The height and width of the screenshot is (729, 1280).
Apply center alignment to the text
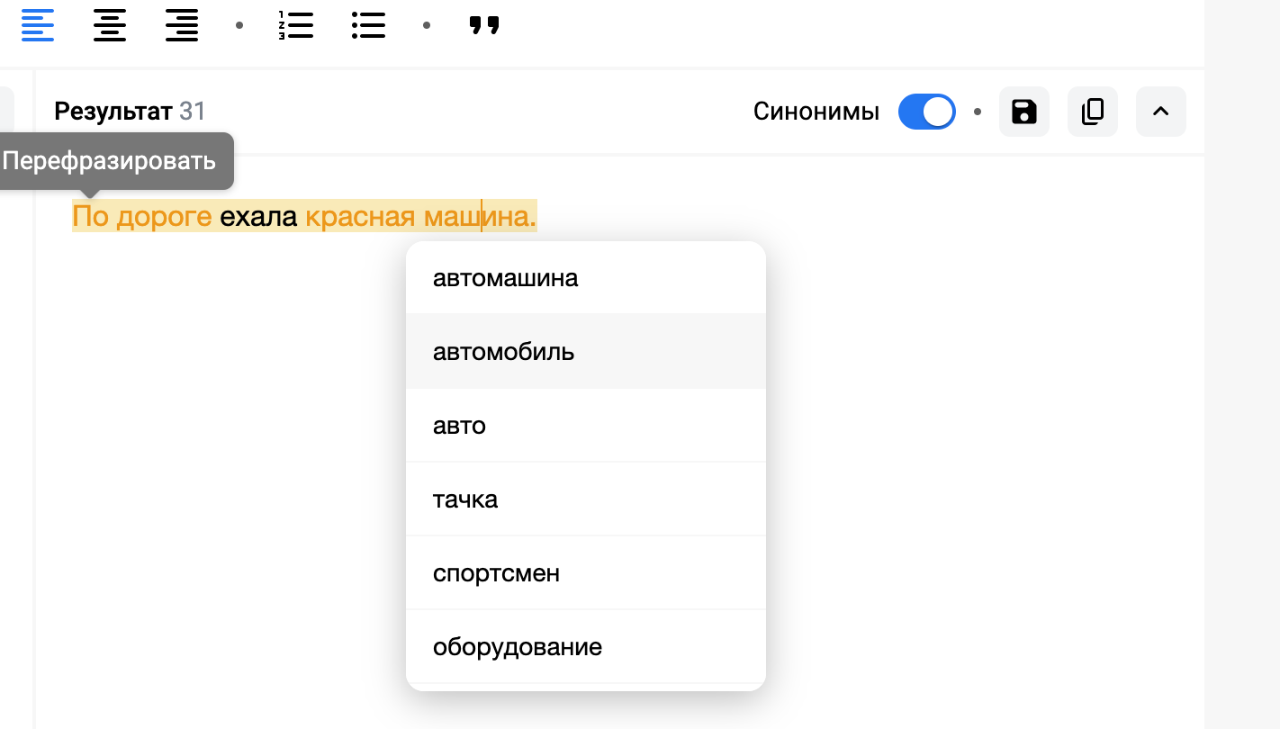click(110, 25)
